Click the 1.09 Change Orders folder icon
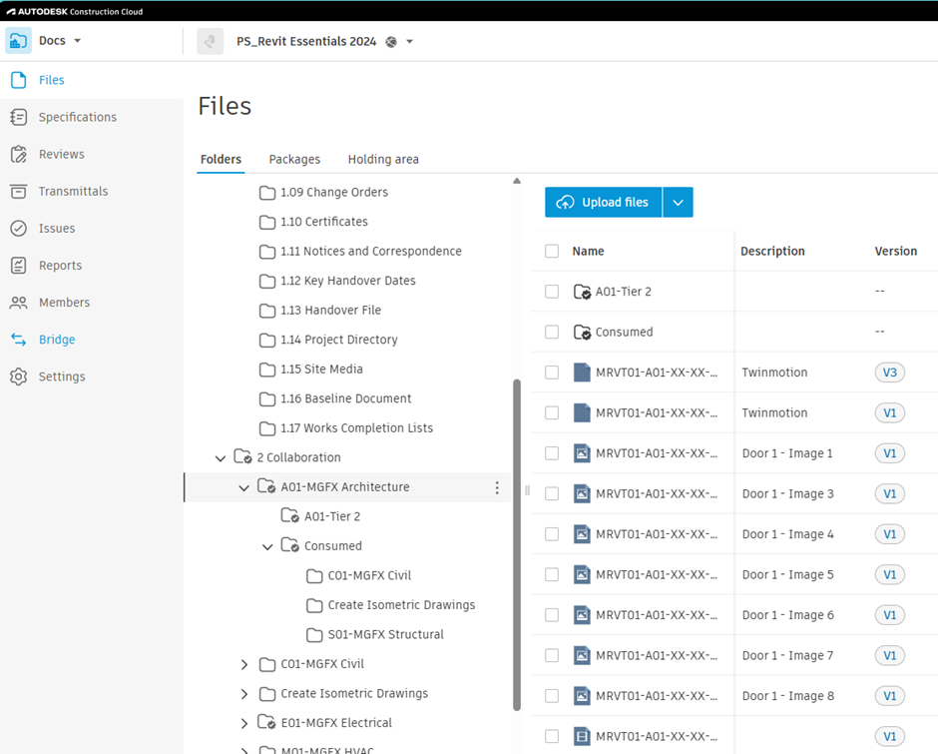This screenshot has height=754, width=938. 267,192
